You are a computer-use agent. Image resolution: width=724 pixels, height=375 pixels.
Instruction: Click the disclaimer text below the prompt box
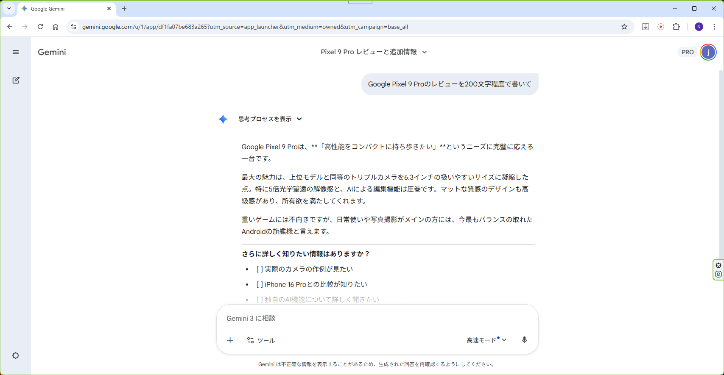[x=377, y=364]
